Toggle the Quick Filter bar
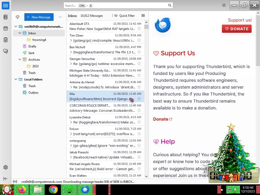Viewport: 260px width, 195px height. click(124, 15)
